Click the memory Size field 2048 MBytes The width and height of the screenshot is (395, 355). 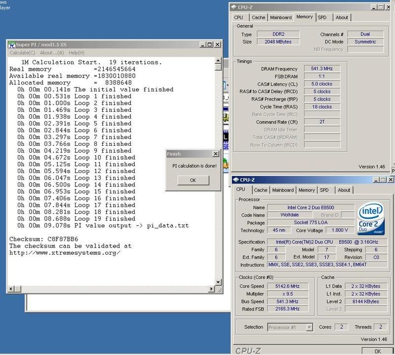(278, 42)
